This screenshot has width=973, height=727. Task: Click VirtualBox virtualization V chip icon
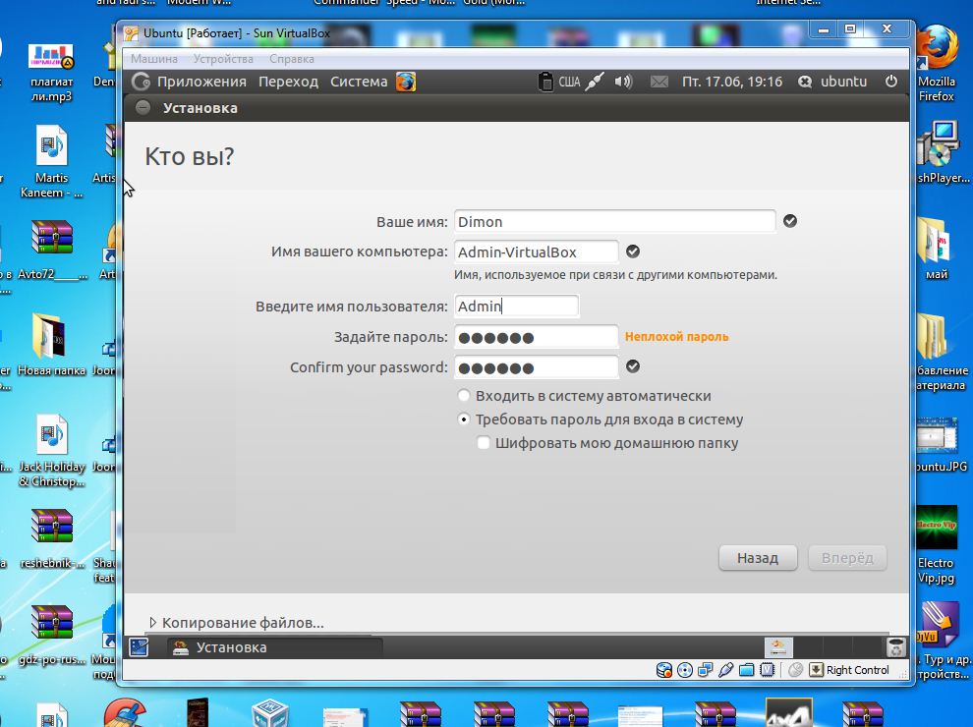(x=767, y=670)
